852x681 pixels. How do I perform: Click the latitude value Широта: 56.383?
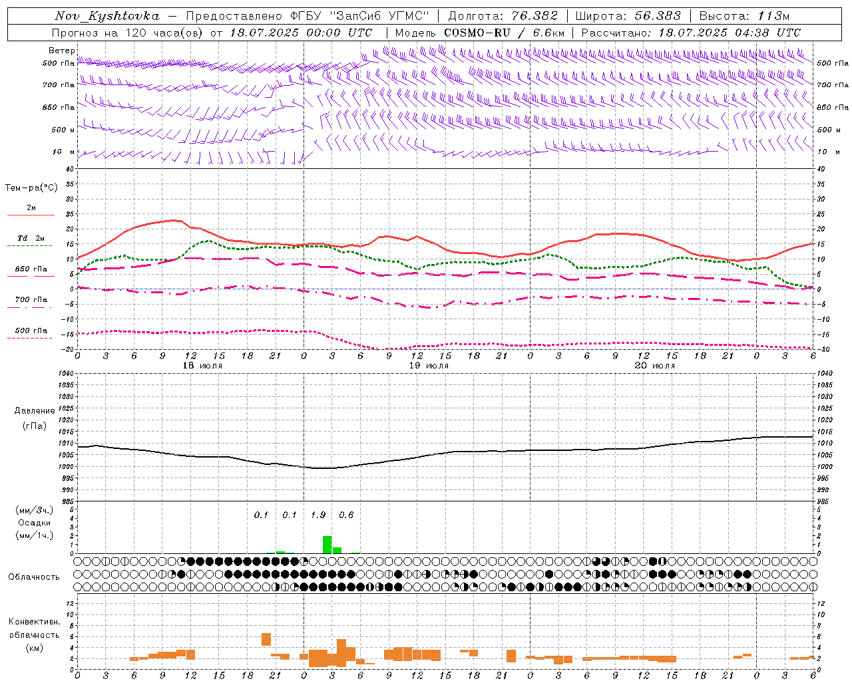pyautogui.click(x=628, y=16)
